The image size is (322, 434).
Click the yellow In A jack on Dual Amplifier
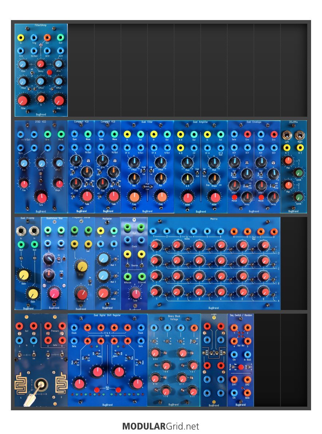click(x=180, y=134)
